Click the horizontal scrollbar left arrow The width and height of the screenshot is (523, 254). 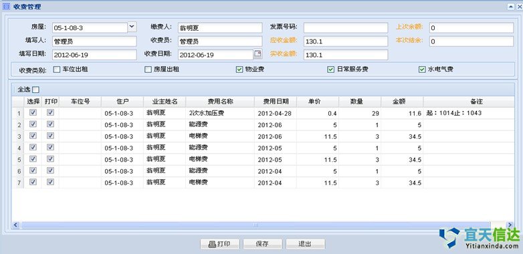(x=15, y=225)
